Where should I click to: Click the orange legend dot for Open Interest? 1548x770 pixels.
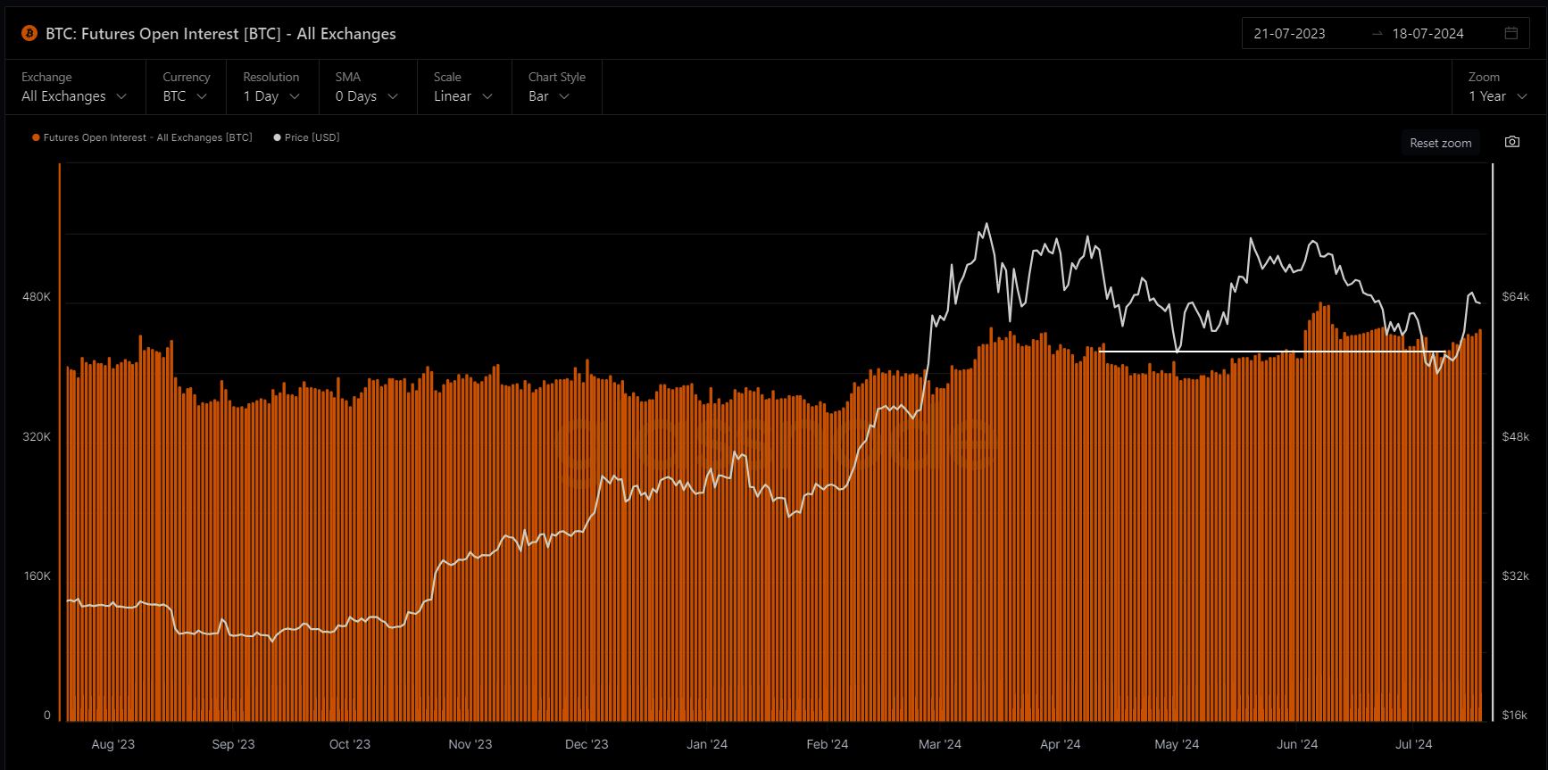(x=36, y=137)
